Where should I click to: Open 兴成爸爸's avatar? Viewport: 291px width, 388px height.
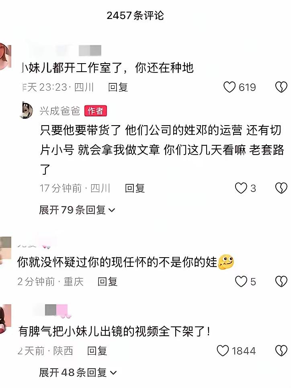[26, 110]
